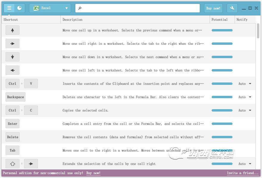Click the Buy now! button at top

pyautogui.click(x=213, y=8)
